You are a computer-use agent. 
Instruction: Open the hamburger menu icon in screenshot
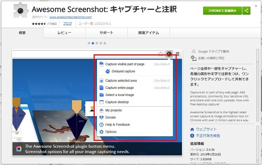177,54
